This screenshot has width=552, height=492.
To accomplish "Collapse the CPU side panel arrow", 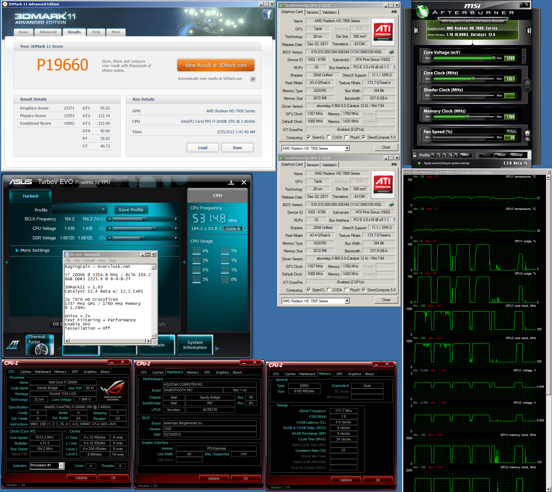I will 184,262.
